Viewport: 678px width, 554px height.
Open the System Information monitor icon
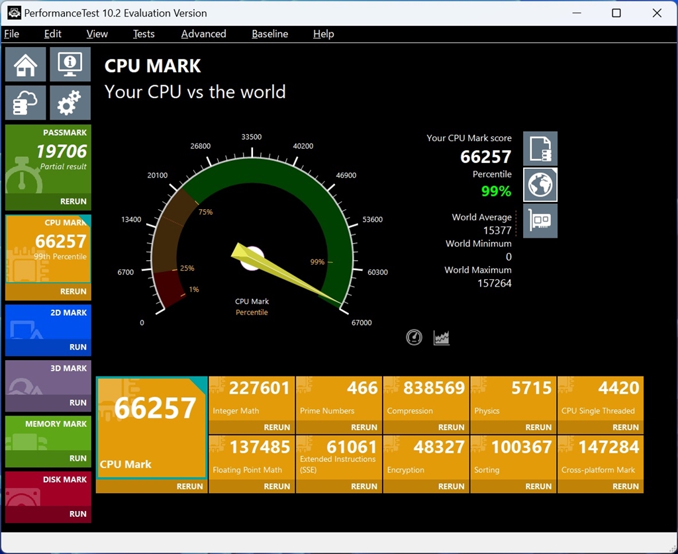tap(70, 64)
